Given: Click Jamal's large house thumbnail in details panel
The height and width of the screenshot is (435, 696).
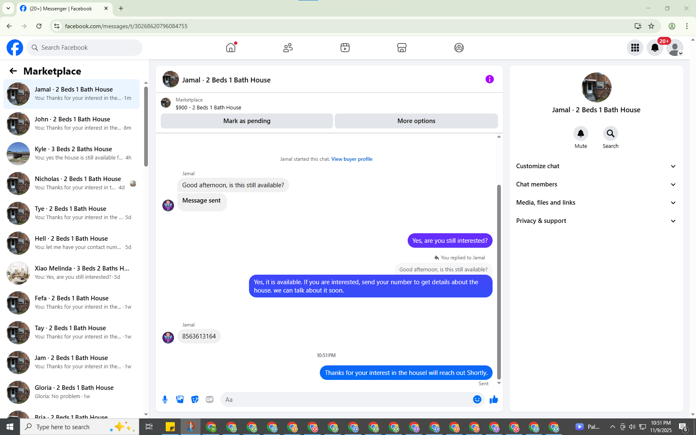Looking at the screenshot, I should (x=597, y=87).
